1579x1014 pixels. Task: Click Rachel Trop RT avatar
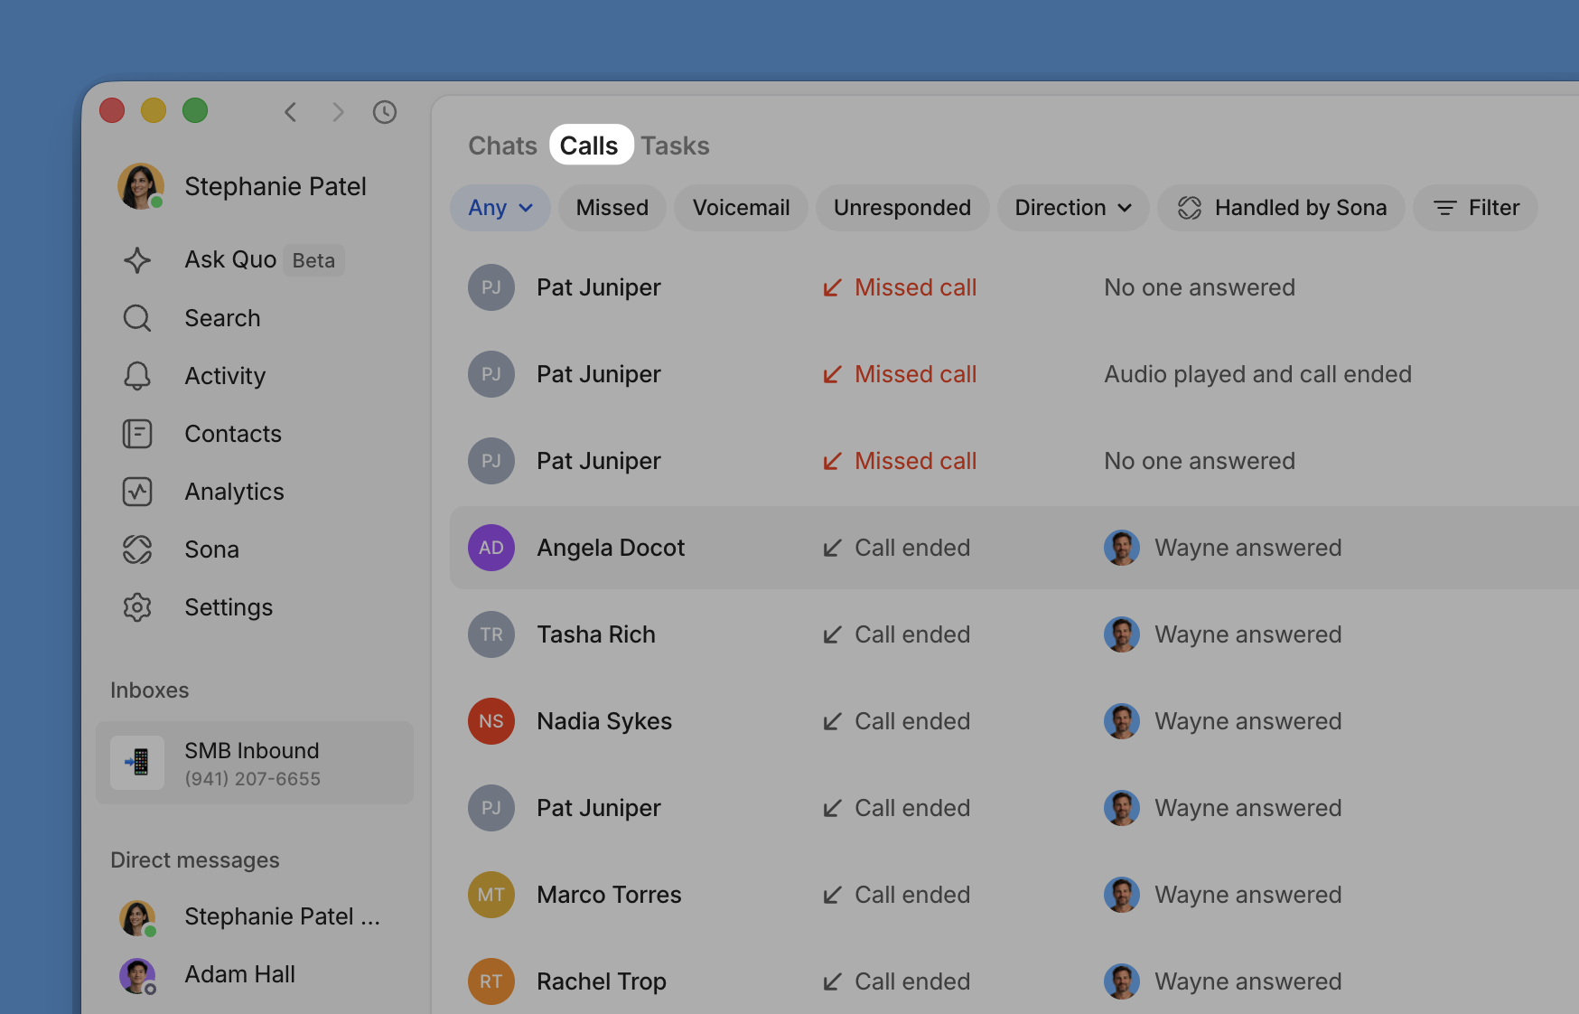pos(491,981)
